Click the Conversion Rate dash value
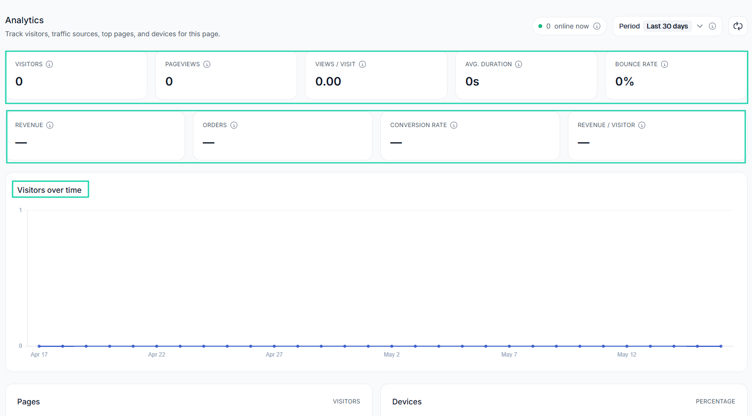This screenshot has height=416, width=752. (x=396, y=143)
